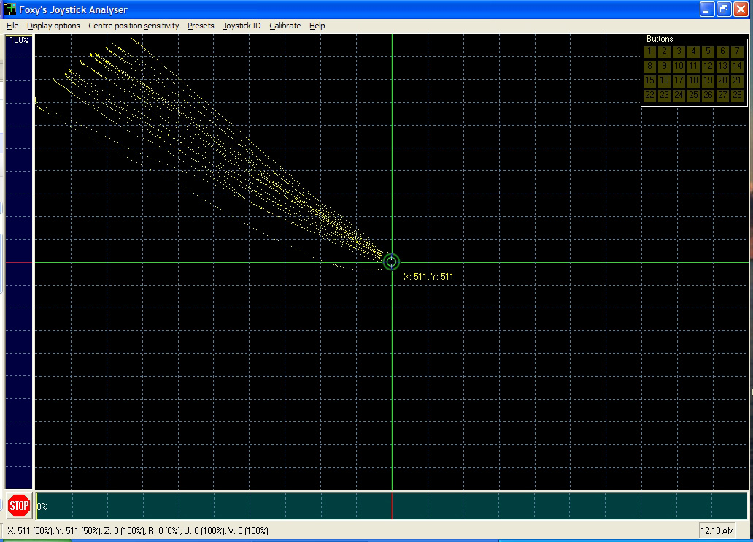Click button indicator 28 in Buttons panel
The image size is (753, 542).
737,95
